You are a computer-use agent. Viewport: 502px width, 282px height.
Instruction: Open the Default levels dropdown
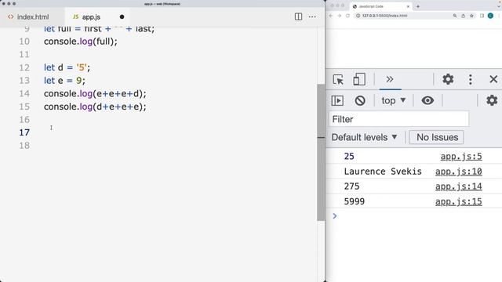click(364, 138)
